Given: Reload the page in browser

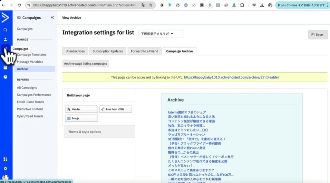Looking at the screenshot, I should point(19,5).
